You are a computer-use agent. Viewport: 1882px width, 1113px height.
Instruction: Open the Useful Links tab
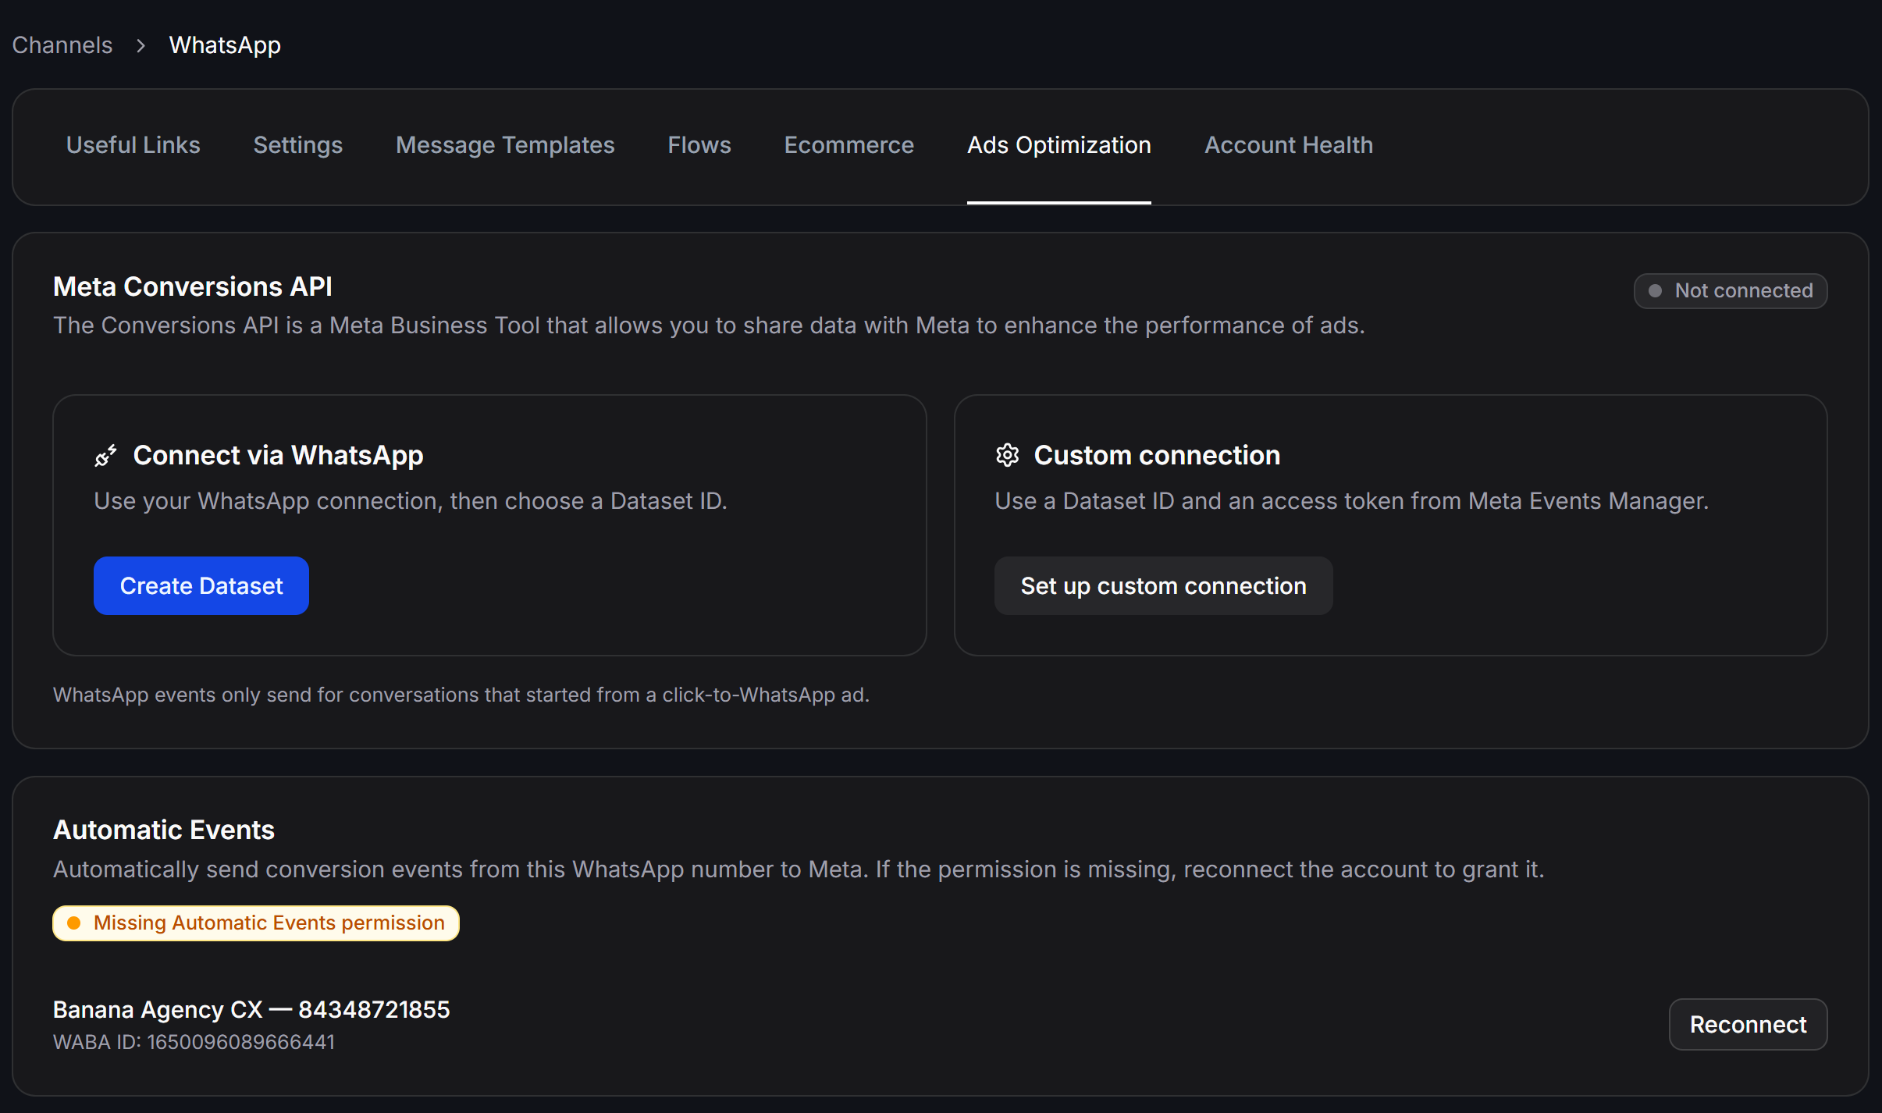(133, 145)
